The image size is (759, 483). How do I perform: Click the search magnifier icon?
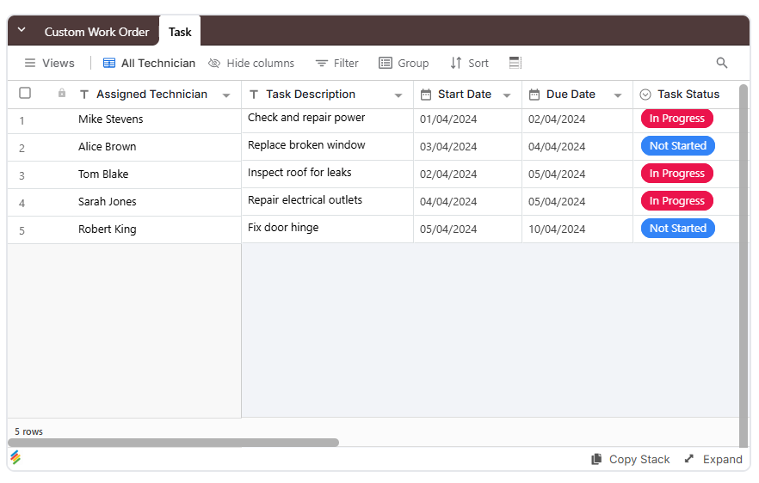pos(722,63)
